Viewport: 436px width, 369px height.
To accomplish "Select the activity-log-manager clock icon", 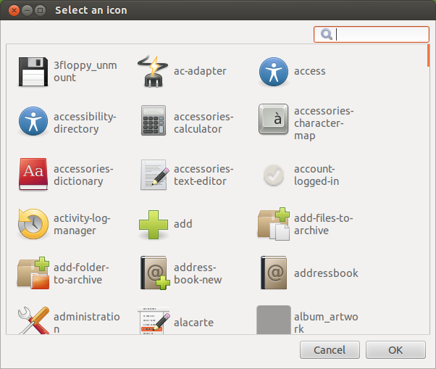I will (x=33, y=224).
